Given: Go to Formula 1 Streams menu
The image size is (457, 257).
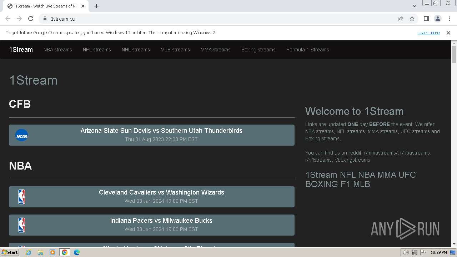Looking at the screenshot, I should [x=308, y=50].
